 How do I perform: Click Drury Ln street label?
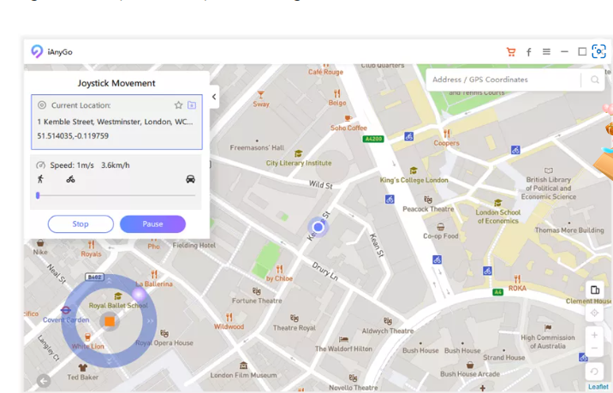point(324,271)
